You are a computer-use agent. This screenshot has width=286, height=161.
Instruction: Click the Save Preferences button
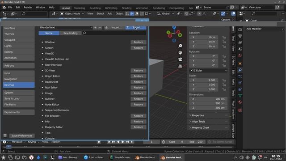click(x=22, y=136)
